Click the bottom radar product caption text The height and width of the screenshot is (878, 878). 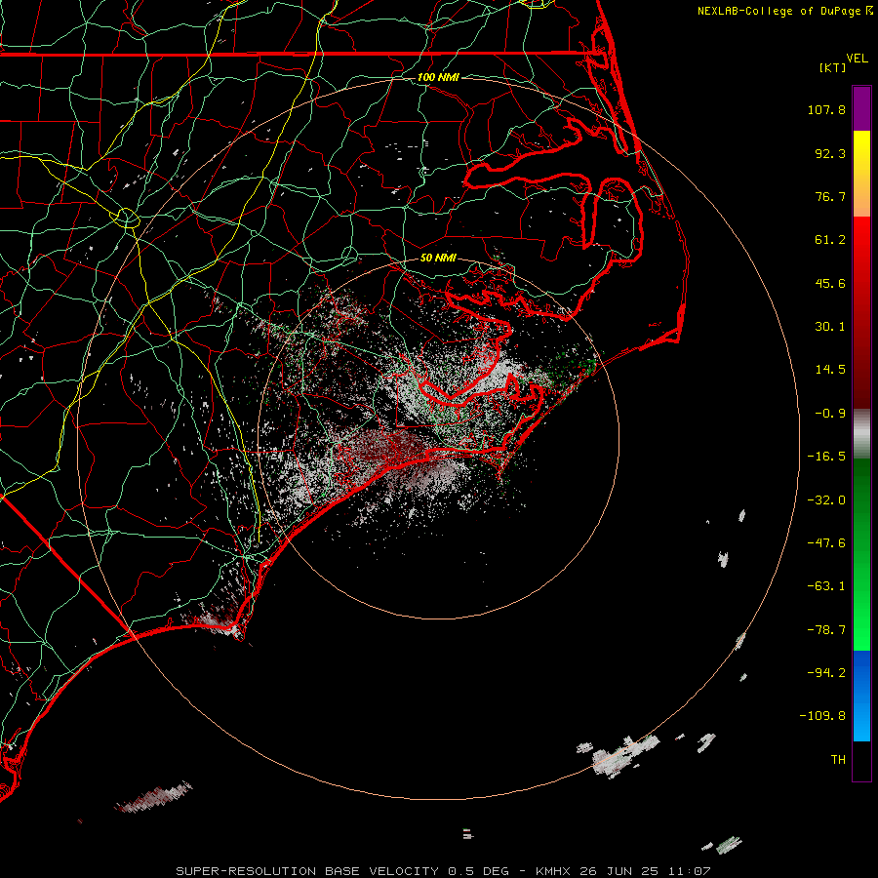point(444,871)
